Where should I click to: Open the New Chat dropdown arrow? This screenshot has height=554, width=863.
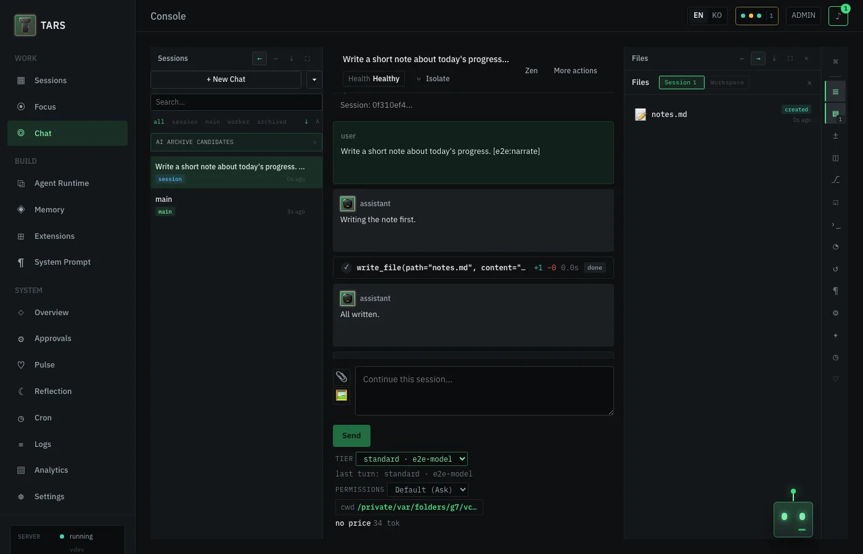click(314, 79)
